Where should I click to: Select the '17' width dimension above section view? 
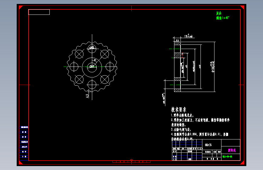click(188, 36)
